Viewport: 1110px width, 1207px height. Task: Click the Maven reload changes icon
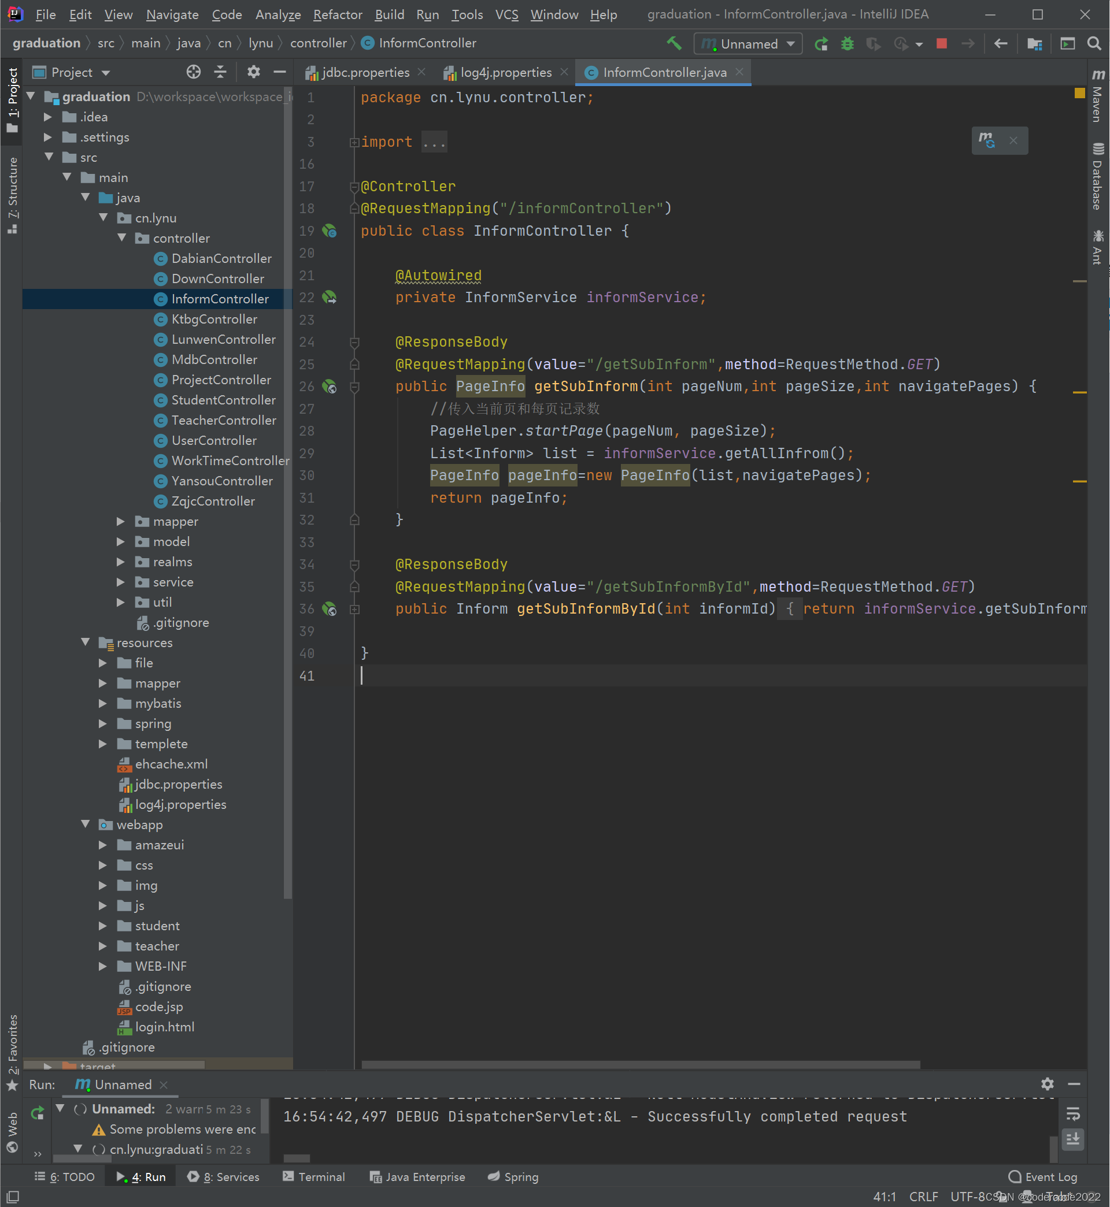coord(986,140)
